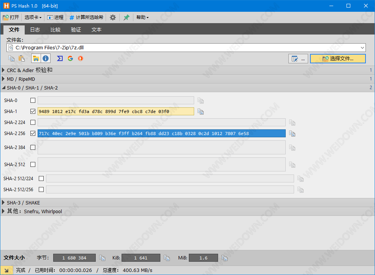This screenshot has height=275, width=375.
Task: Switch to the 比较 tab
Action: pos(55,30)
